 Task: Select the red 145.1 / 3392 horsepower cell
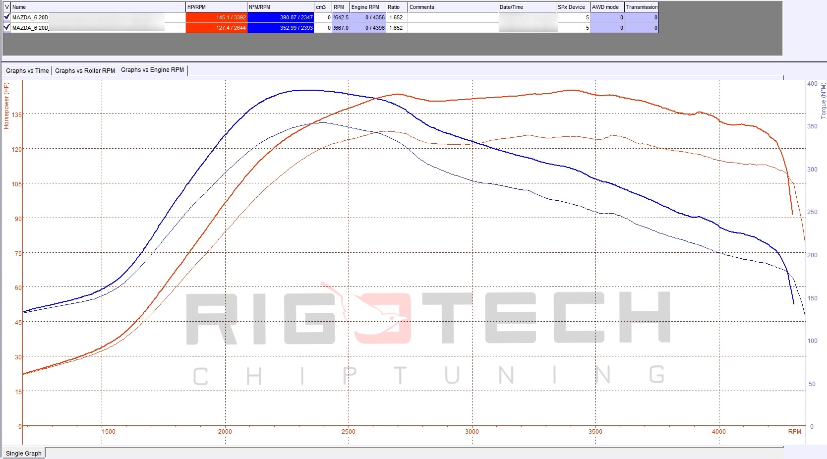(x=216, y=17)
